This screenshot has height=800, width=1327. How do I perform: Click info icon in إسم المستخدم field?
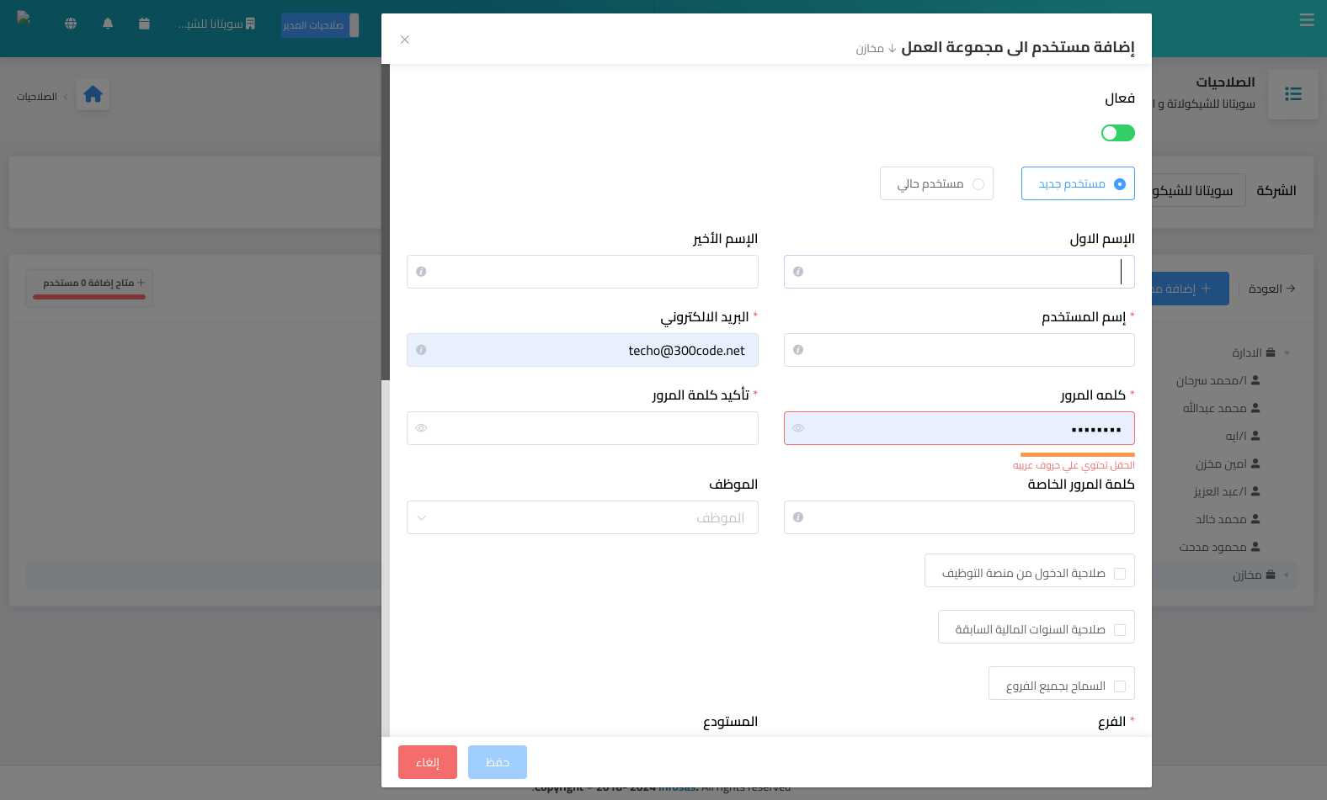(x=798, y=350)
